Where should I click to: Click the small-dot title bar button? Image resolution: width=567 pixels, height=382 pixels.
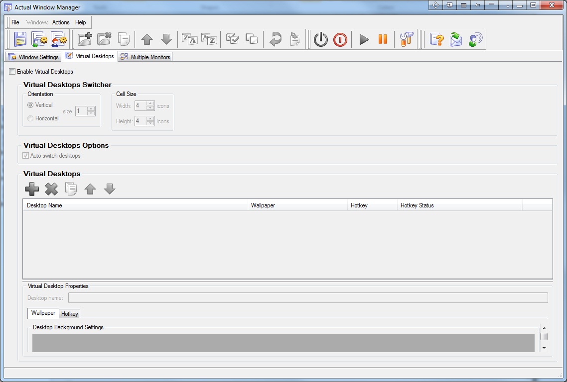point(506,5)
